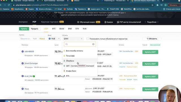Close the Криптомайнер StormGain tab
The image size is (181, 102).
[68, 1]
